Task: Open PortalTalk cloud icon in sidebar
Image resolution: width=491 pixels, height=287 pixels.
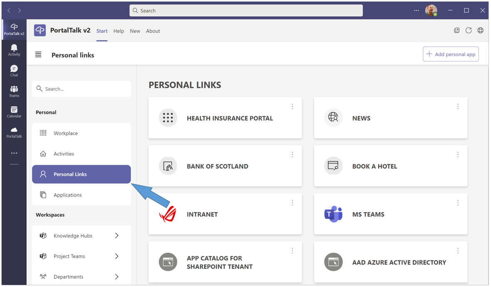Action: pyautogui.click(x=14, y=132)
